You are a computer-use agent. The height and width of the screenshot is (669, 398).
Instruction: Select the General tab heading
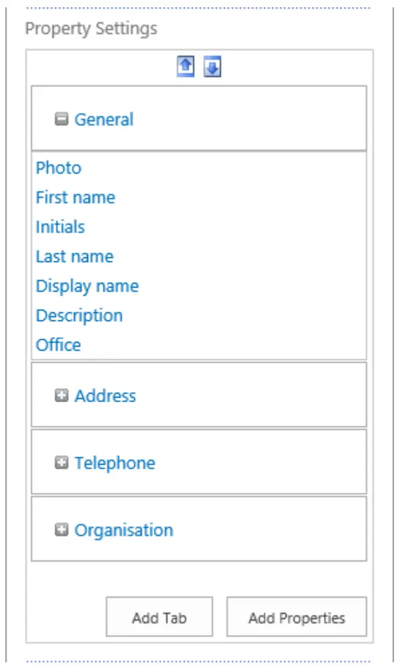[x=104, y=119]
